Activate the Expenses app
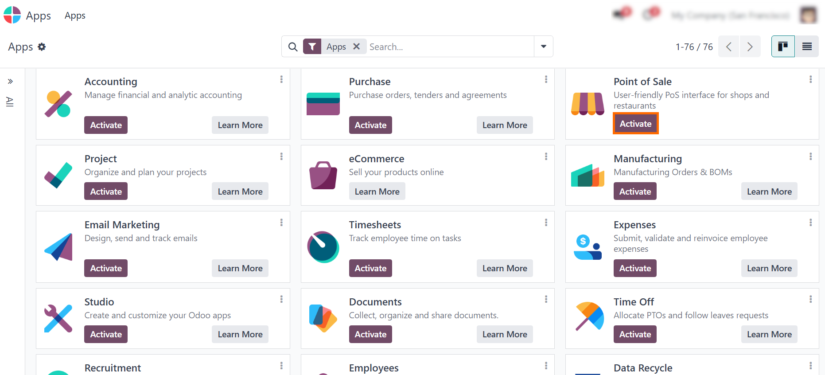The image size is (825, 375). click(x=635, y=268)
